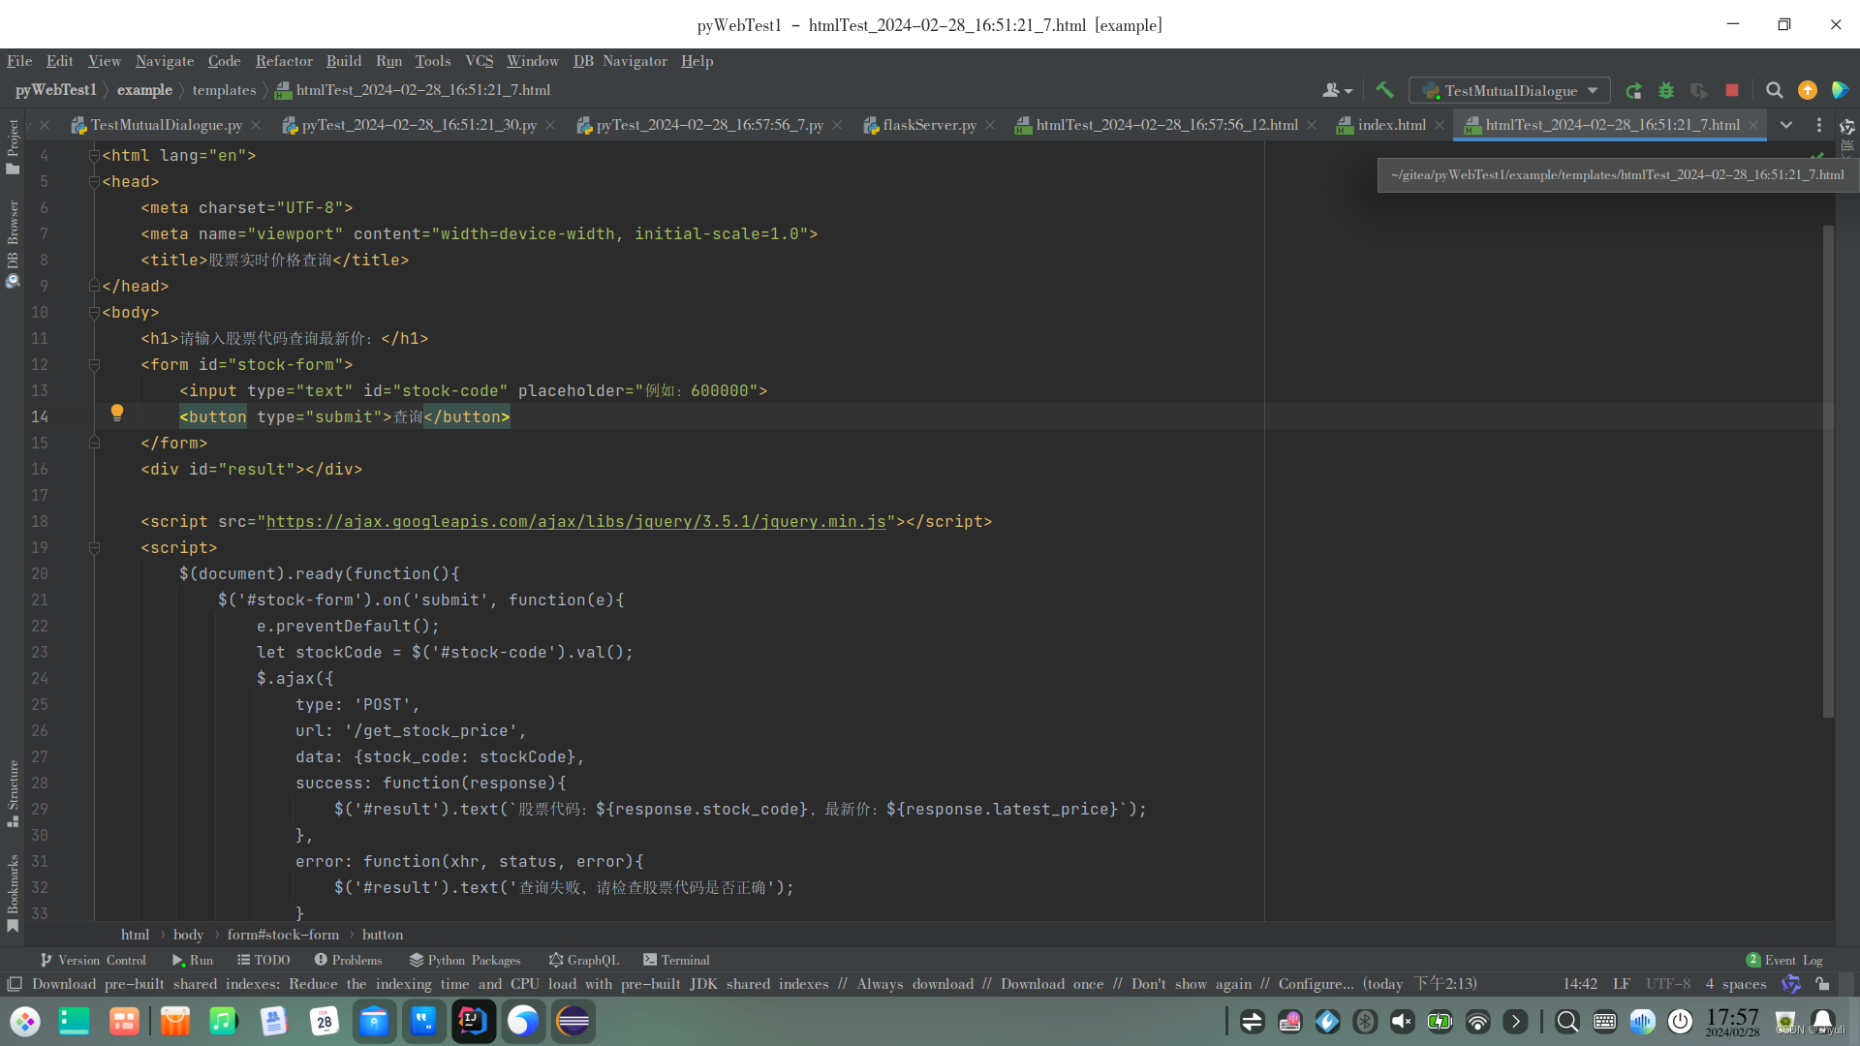Expand the hidden editor tabs chevron

click(1786, 125)
